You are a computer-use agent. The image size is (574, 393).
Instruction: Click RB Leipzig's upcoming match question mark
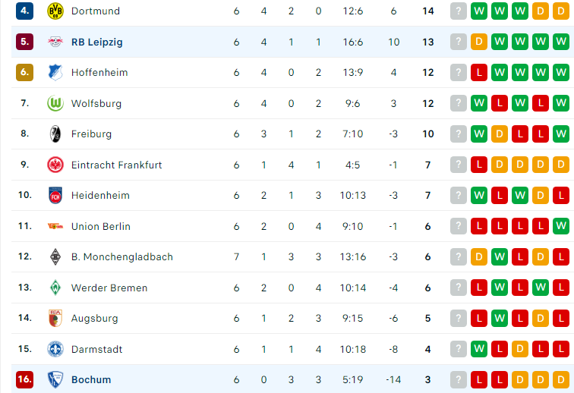pos(459,42)
